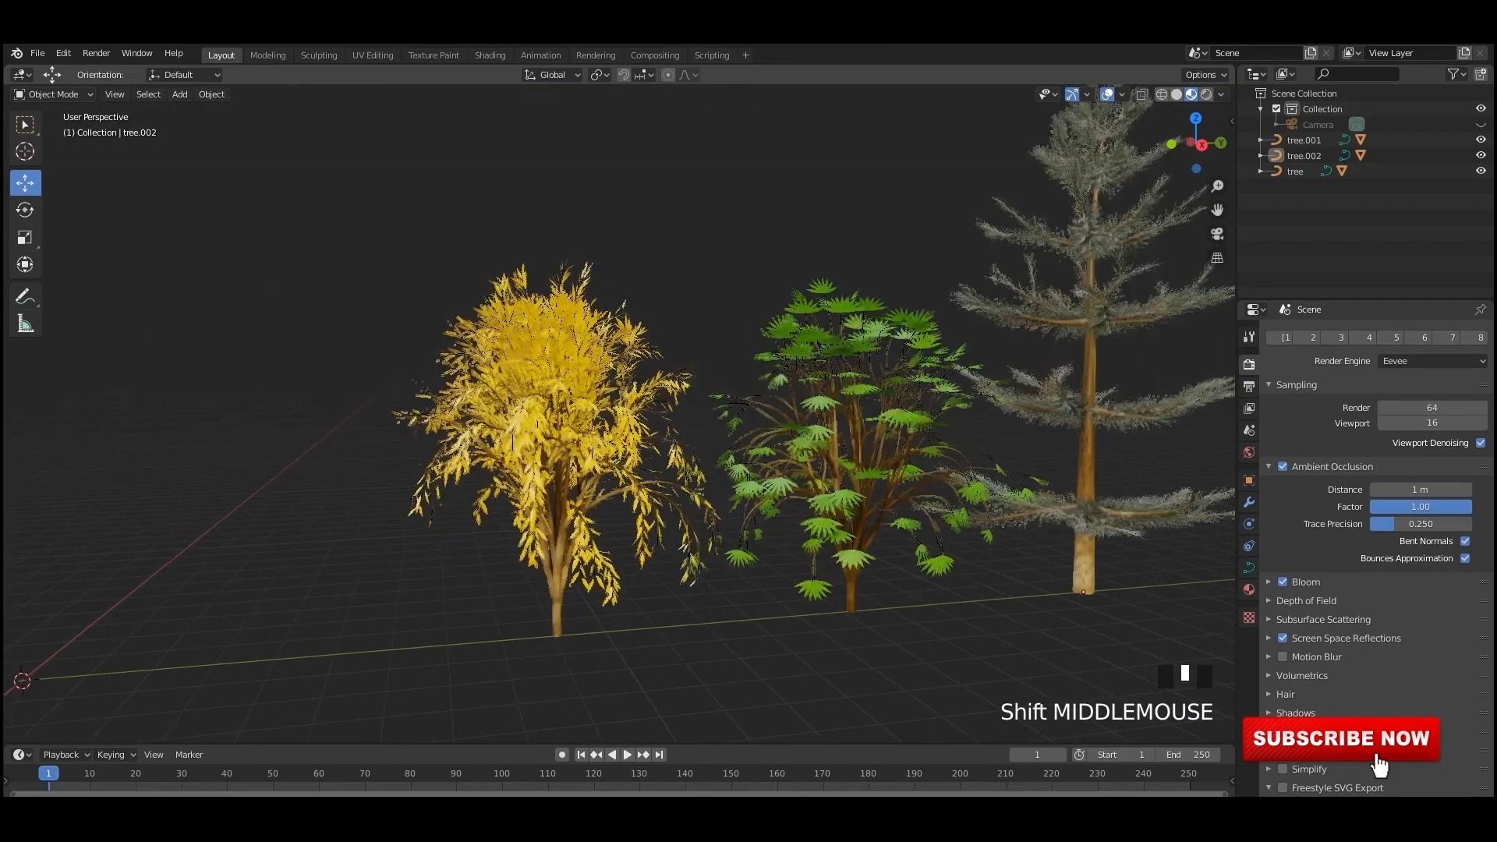Viewport: 1497px width, 842px height.
Task: Toggle visibility of tree object
Action: click(x=1480, y=172)
